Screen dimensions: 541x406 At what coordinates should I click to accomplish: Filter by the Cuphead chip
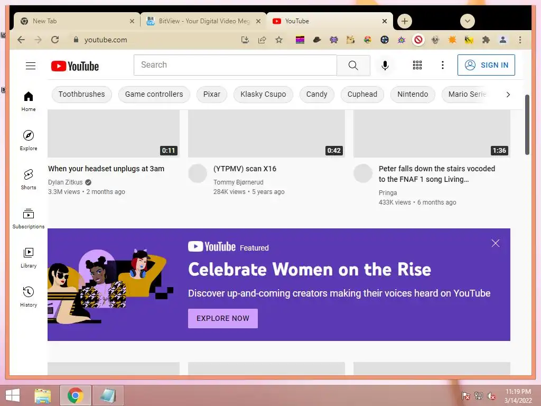tap(362, 94)
